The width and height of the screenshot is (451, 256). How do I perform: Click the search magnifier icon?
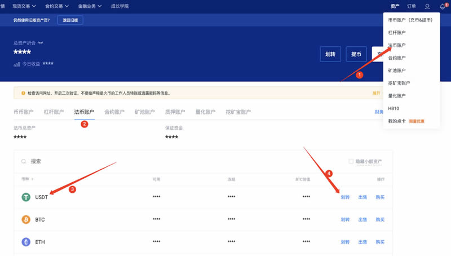point(24,161)
